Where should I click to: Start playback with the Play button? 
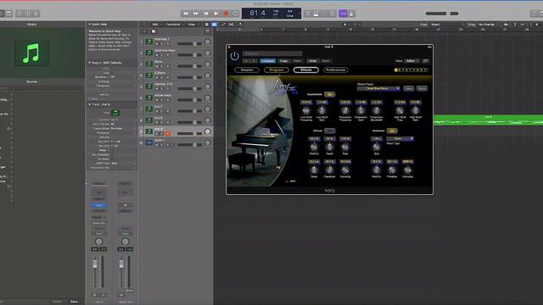click(216, 14)
